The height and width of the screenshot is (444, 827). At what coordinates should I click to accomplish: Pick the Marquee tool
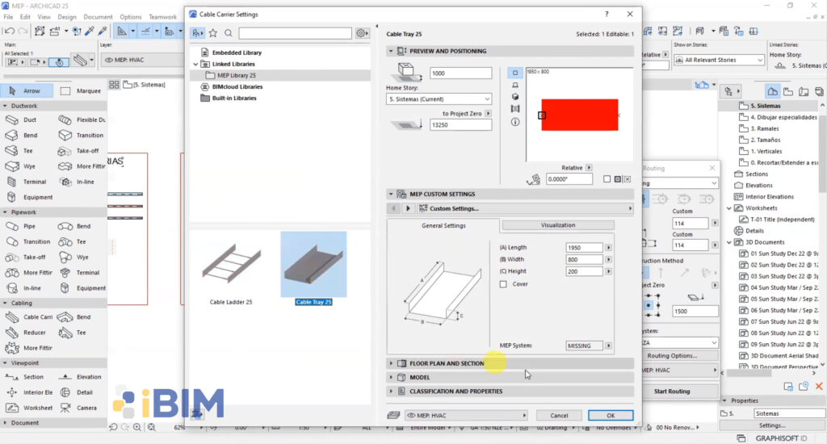tap(80, 90)
